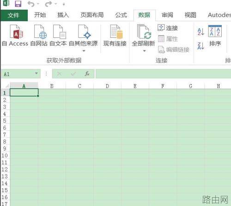Import data 自 Access

15,36
